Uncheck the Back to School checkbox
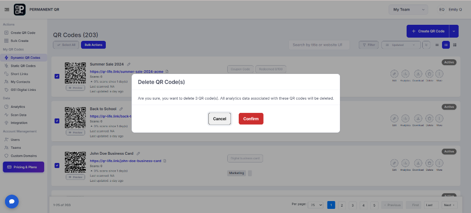Image resolution: width=471 pixels, height=213 pixels. pyautogui.click(x=57, y=121)
